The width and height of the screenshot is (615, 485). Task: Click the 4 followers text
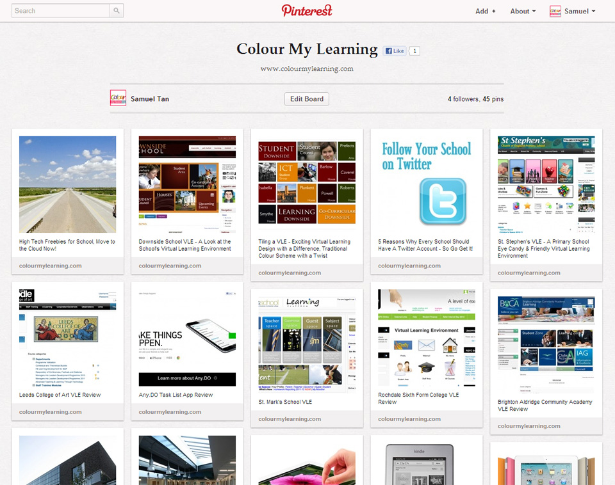point(463,99)
